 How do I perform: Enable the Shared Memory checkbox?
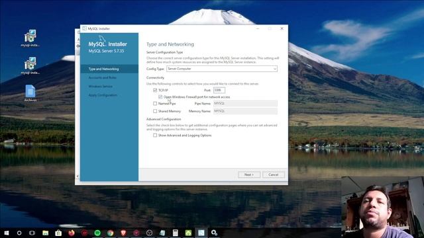click(155, 111)
